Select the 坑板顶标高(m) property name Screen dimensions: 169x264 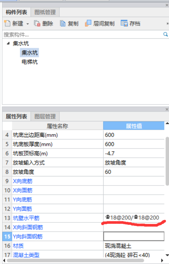[30, 153]
